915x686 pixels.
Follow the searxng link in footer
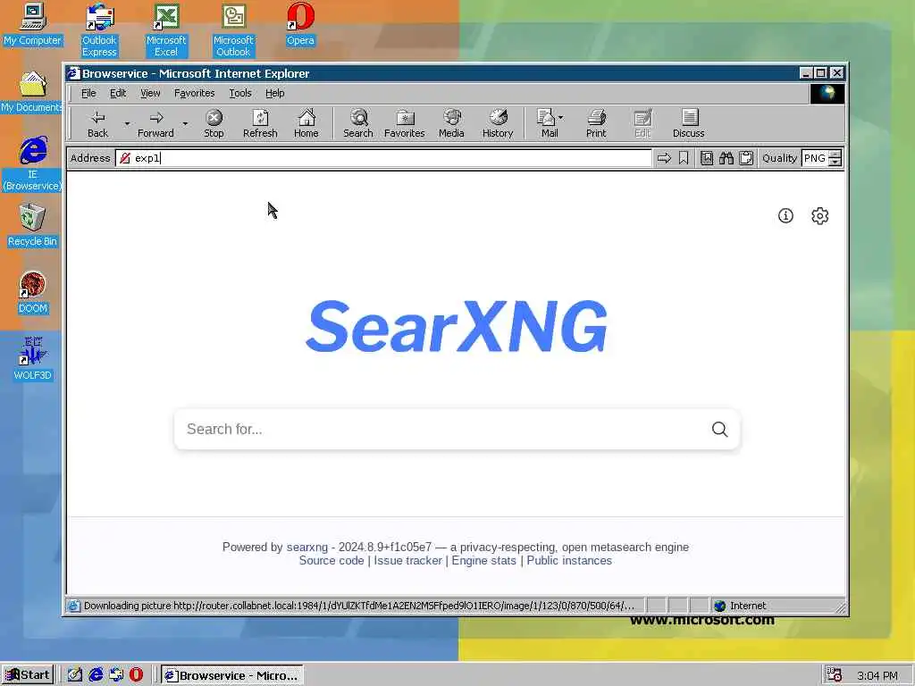point(307,548)
